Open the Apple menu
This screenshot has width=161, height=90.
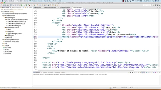coord(2,1)
